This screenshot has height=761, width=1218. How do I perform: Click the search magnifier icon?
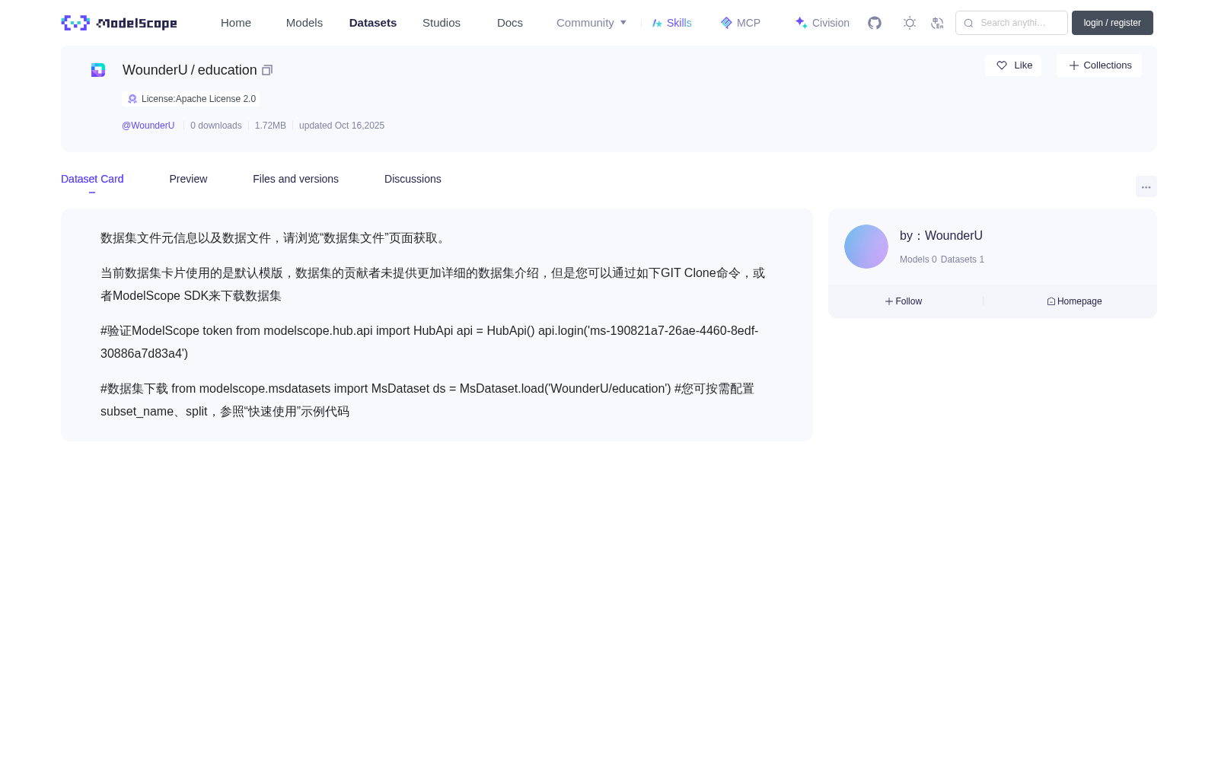tap(968, 23)
